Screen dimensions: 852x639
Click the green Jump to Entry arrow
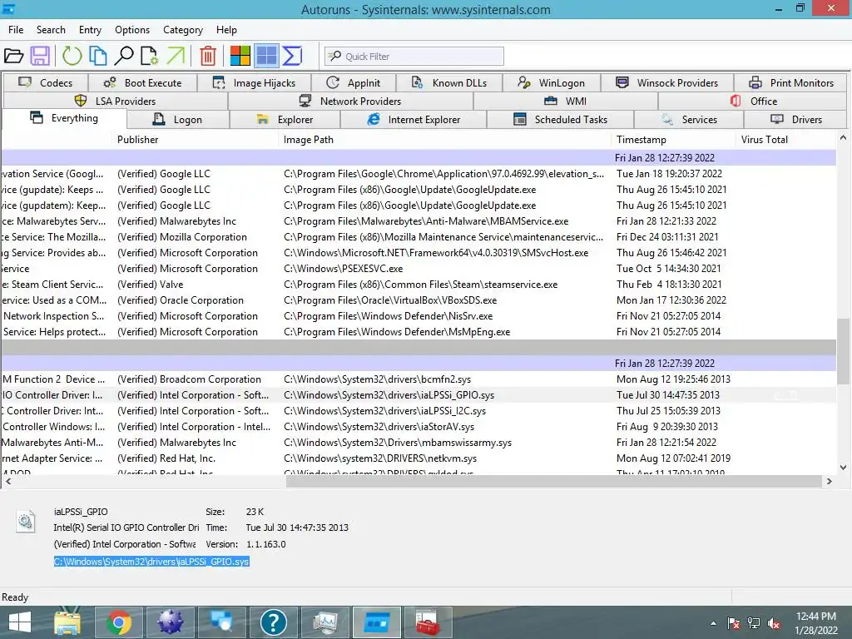176,56
